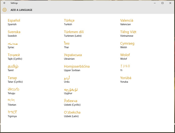Select Hornjoserbšćina (Upper Sorbian)
This screenshot has width=175, height=133.
(77, 68)
